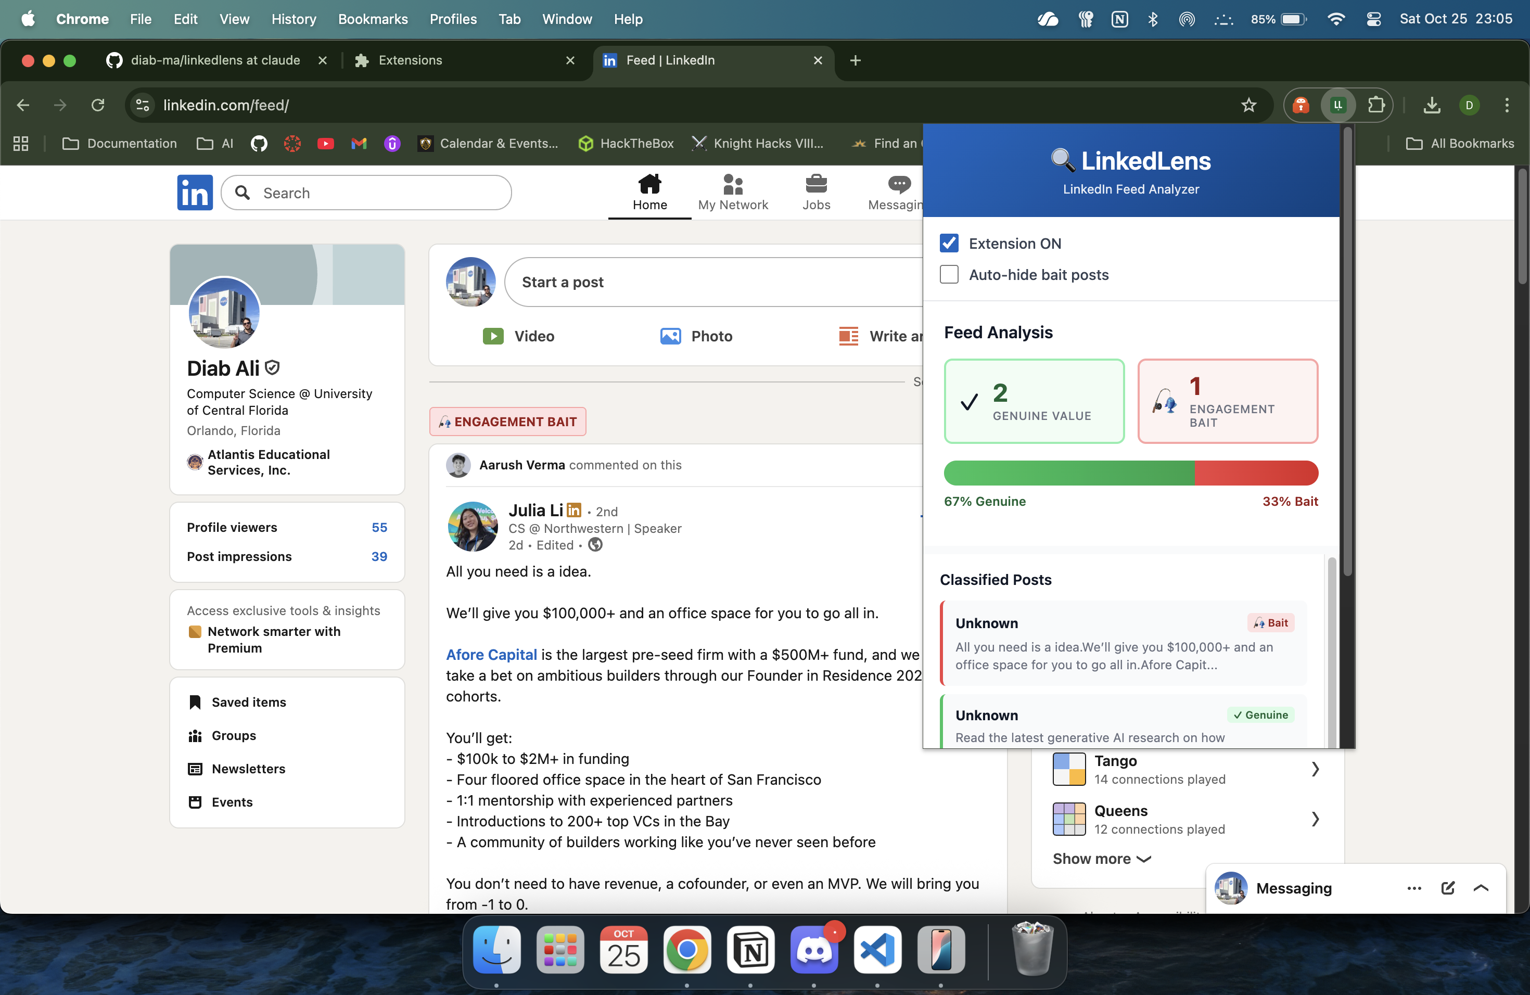Bookmark this page with the star icon
Screen dimensions: 1530x995
click(x=1248, y=105)
